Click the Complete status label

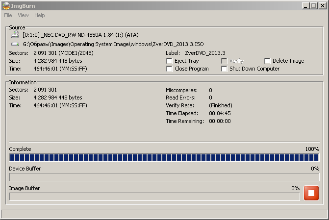point(20,149)
